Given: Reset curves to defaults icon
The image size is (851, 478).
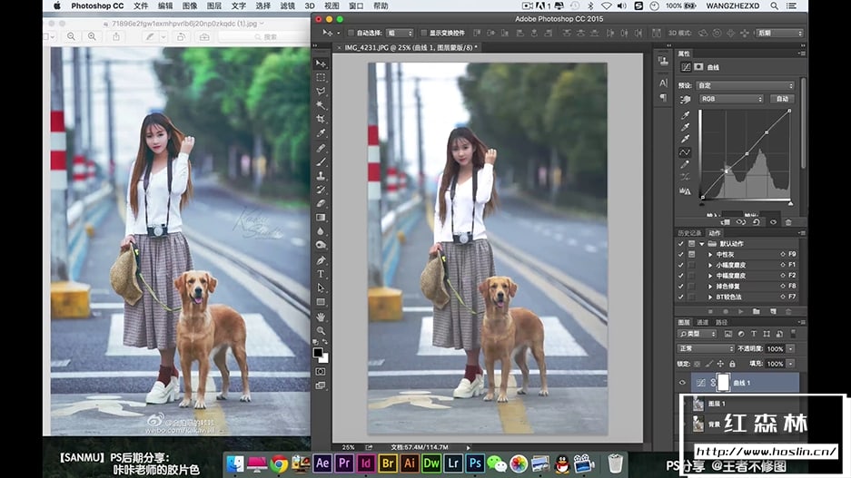Looking at the screenshot, I should click(757, 222).
